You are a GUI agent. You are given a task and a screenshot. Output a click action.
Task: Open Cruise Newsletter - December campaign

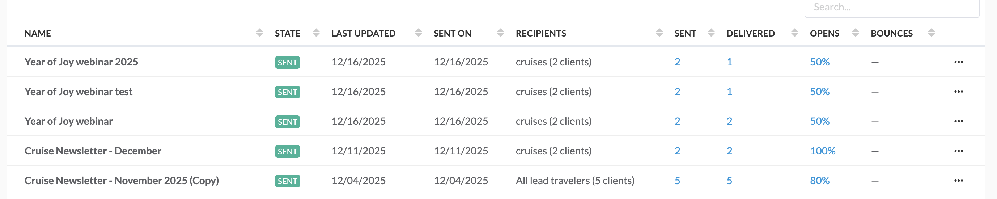[x=93, y=151]
